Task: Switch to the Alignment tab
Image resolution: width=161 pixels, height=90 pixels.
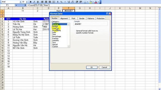Action: 64,18
